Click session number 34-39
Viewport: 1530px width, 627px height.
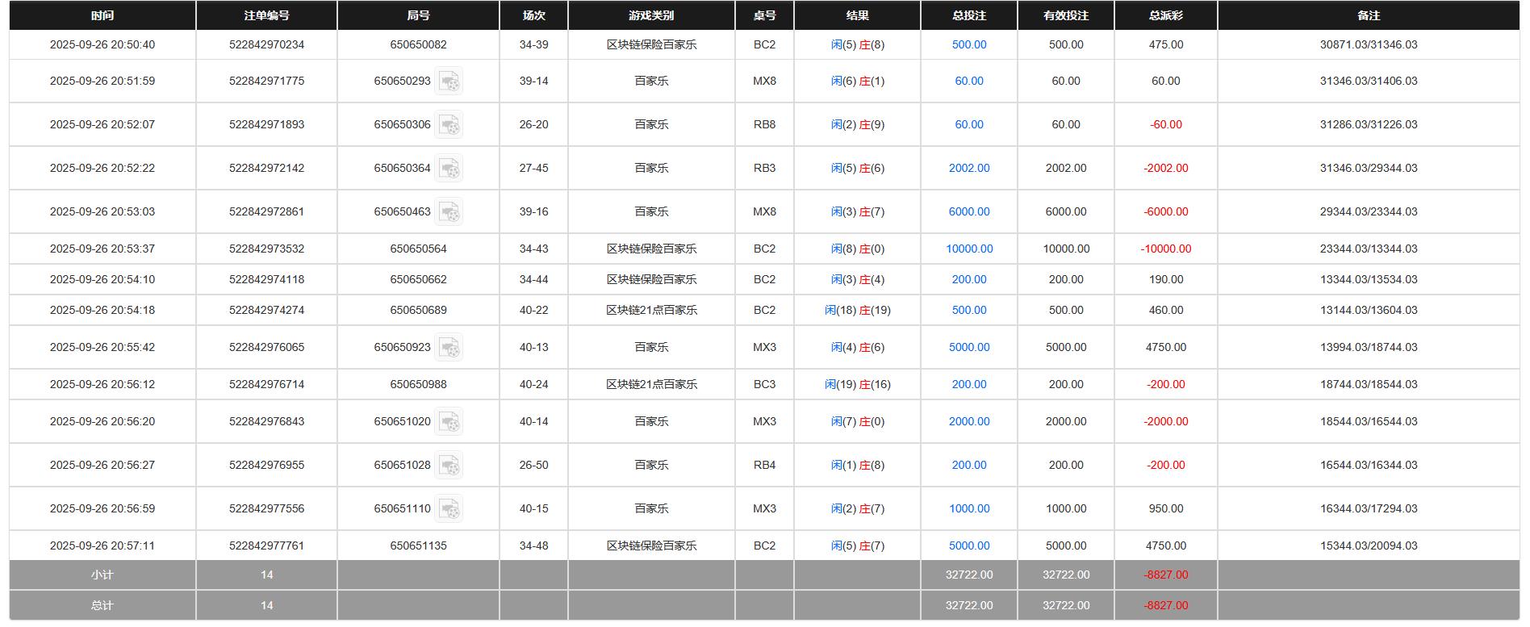[x=533, y=44]
